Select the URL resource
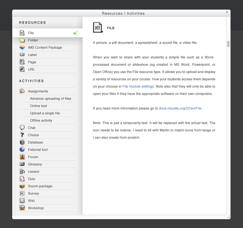The height and width of the screenshot is (228, 243). tap(47, 69)
